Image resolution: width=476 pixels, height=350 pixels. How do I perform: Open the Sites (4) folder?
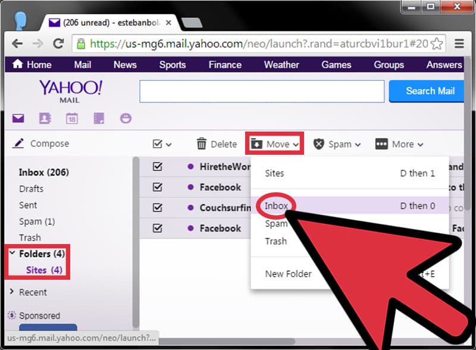pos(44,270)
